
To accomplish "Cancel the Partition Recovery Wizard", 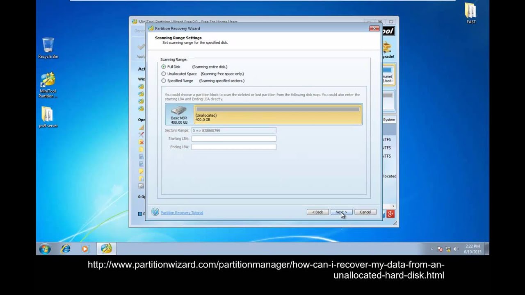I will click(365, 212).
